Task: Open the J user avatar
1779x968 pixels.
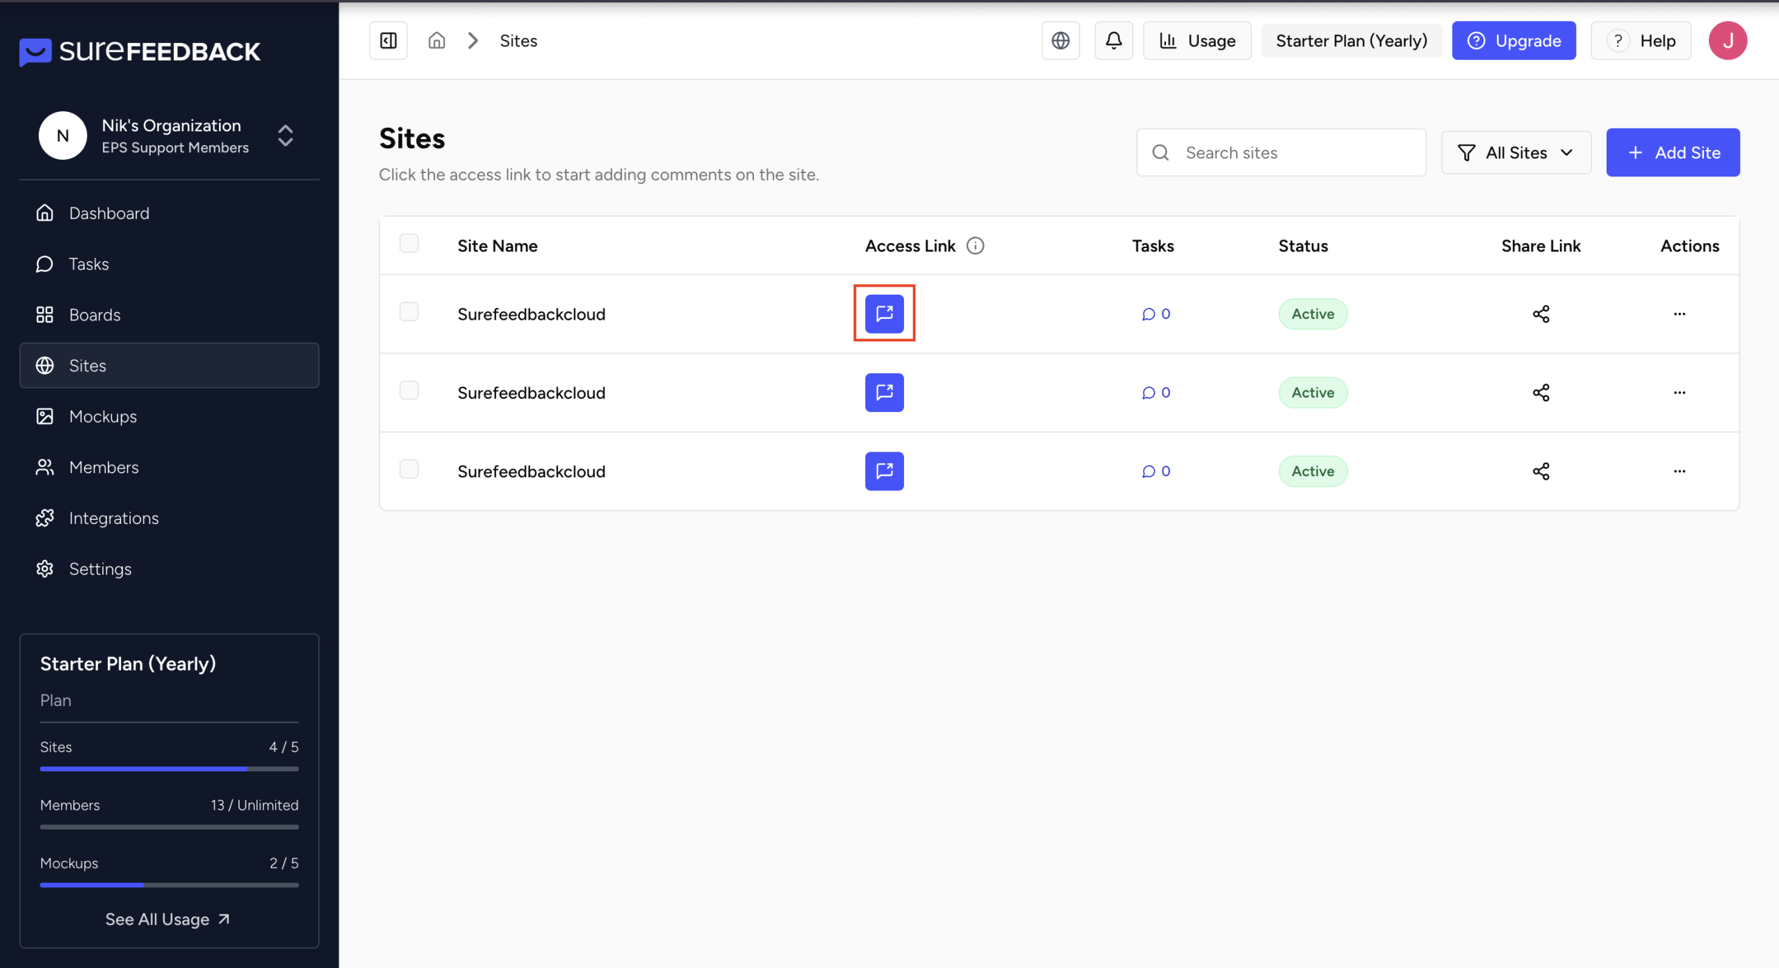Action: click(1728, 41)
